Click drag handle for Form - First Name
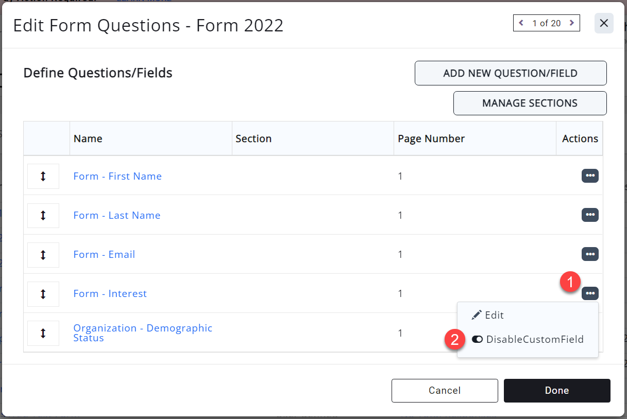This screenshot has width=627, height=419. pyautogui.click(x=43, y=176)
